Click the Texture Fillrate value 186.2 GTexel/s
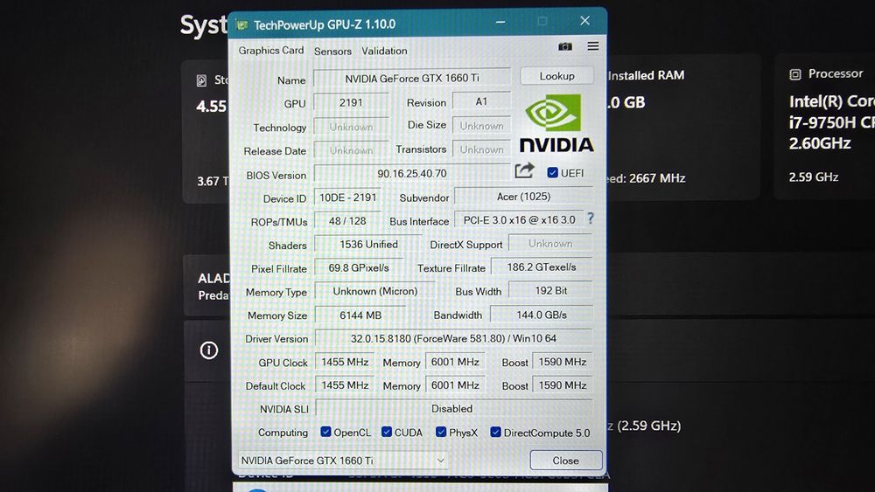This screenshot has width=875, height=492. point(542,267)
